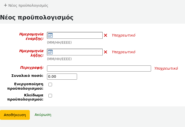
Task: Clear start date with red X icon
Action: tap(105, 35)
